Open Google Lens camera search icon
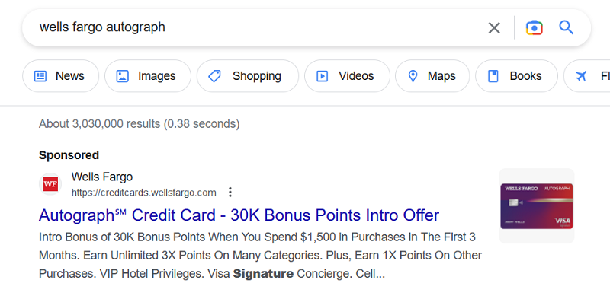Image resolution: width=610 pixels, height=296 pixels. tap(535, 28)
